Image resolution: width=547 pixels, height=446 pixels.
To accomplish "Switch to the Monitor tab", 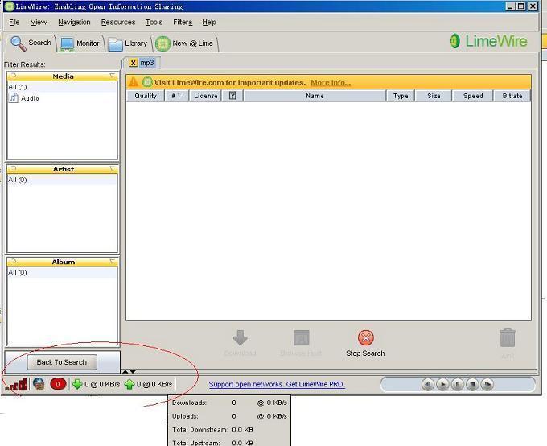I will [80, 43].
